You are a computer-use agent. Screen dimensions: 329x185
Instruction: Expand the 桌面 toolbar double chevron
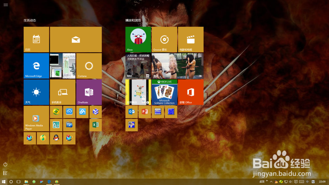(x=267, y=181)
